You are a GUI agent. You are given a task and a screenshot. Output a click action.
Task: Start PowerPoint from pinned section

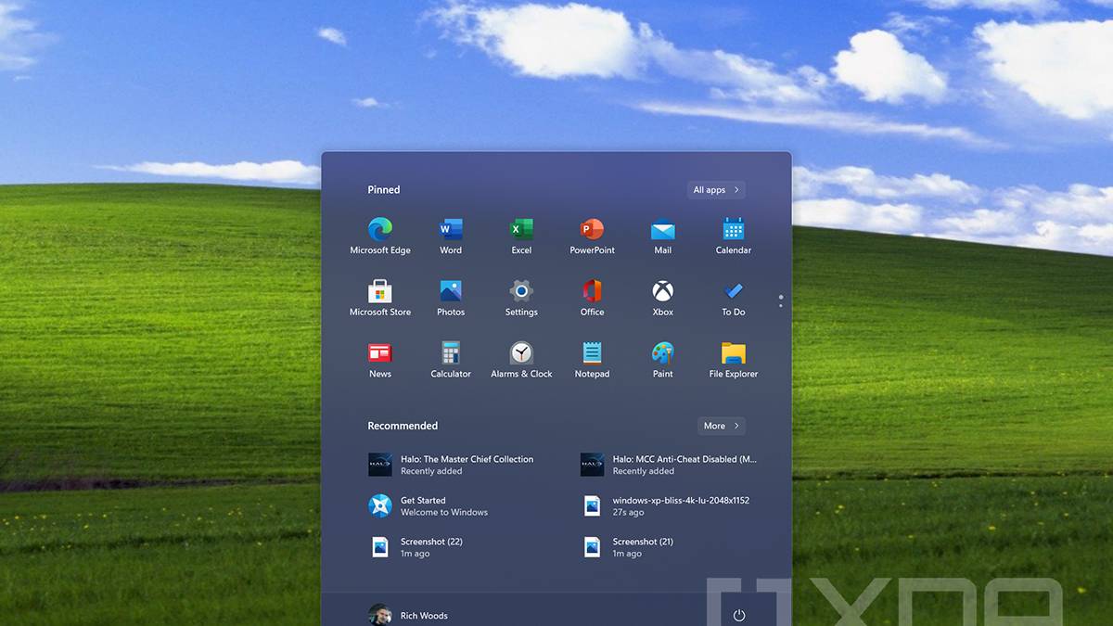592,236
